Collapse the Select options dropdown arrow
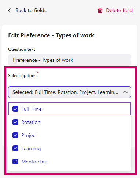This screenshot has height=178, width=140. 125,92
